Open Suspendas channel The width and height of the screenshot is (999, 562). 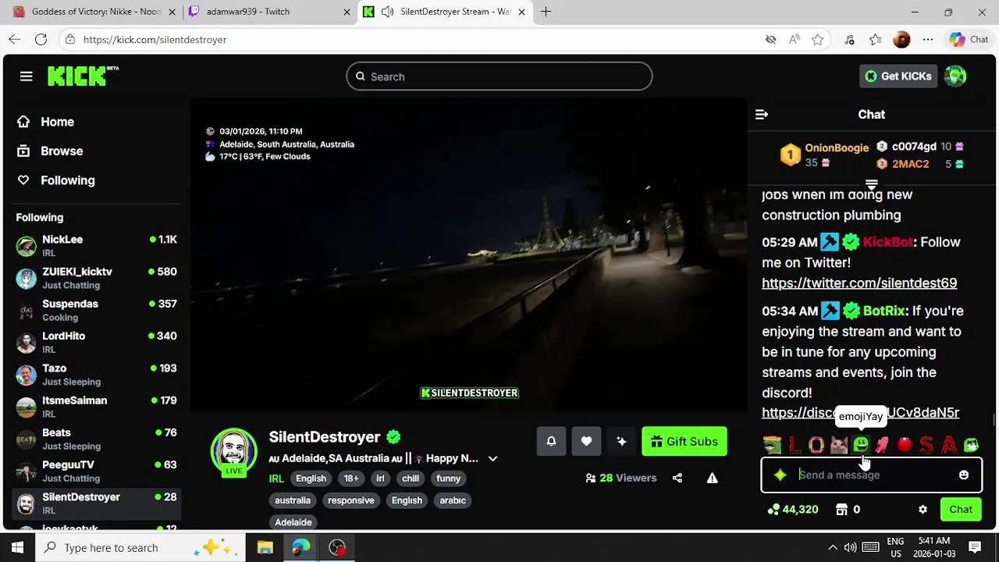(97, 310)
